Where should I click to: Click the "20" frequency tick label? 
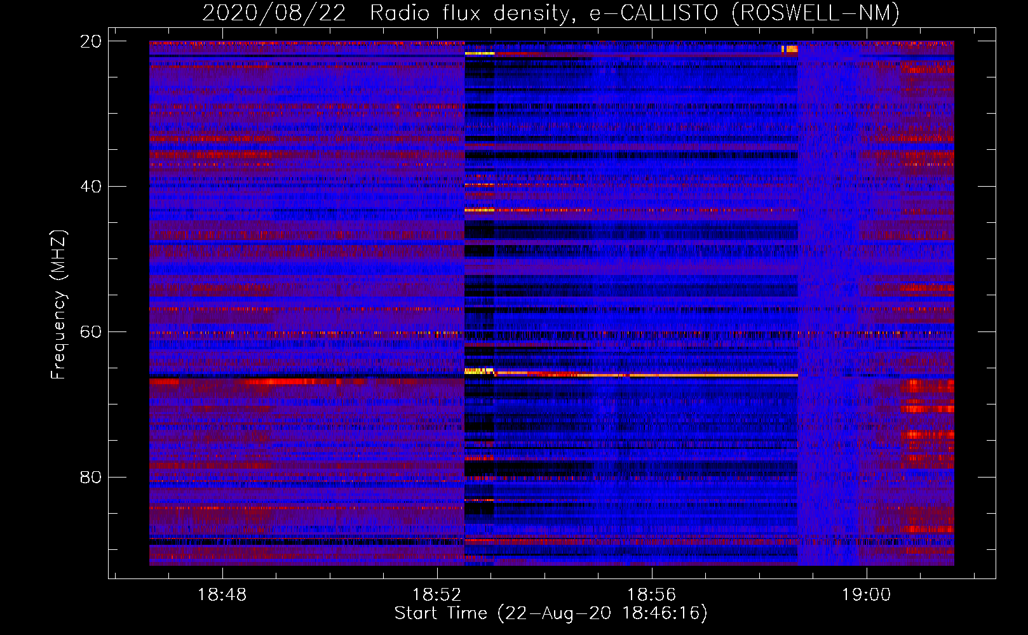click(x=91, y=41)
